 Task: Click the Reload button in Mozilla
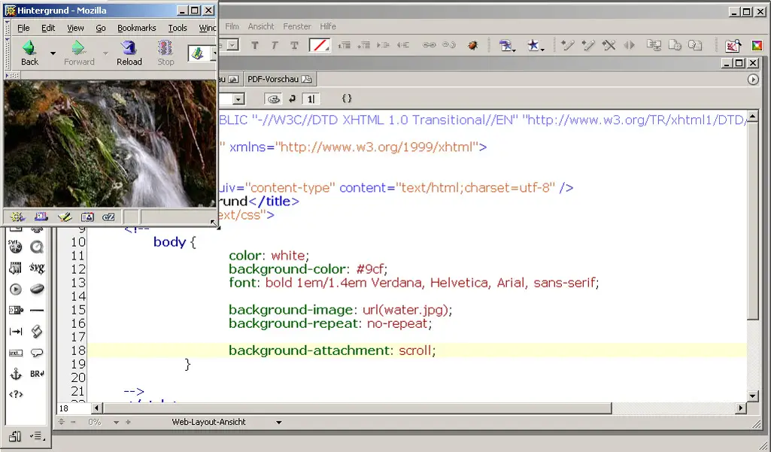(129, 53)
